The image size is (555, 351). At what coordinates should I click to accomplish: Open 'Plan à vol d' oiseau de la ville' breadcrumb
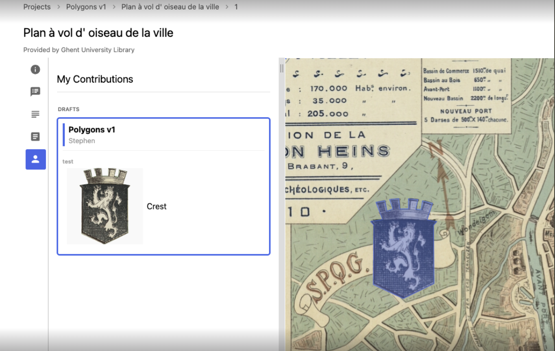coord(170,7)
